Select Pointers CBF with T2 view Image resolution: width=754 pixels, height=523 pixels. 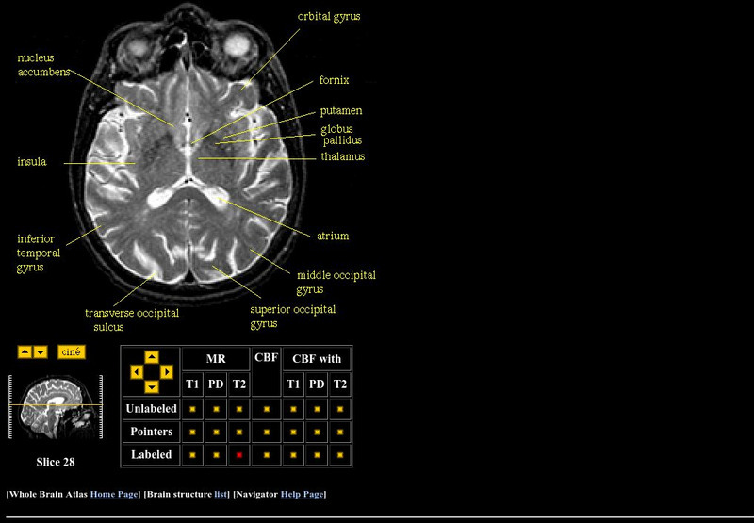[x=340, y=432]
